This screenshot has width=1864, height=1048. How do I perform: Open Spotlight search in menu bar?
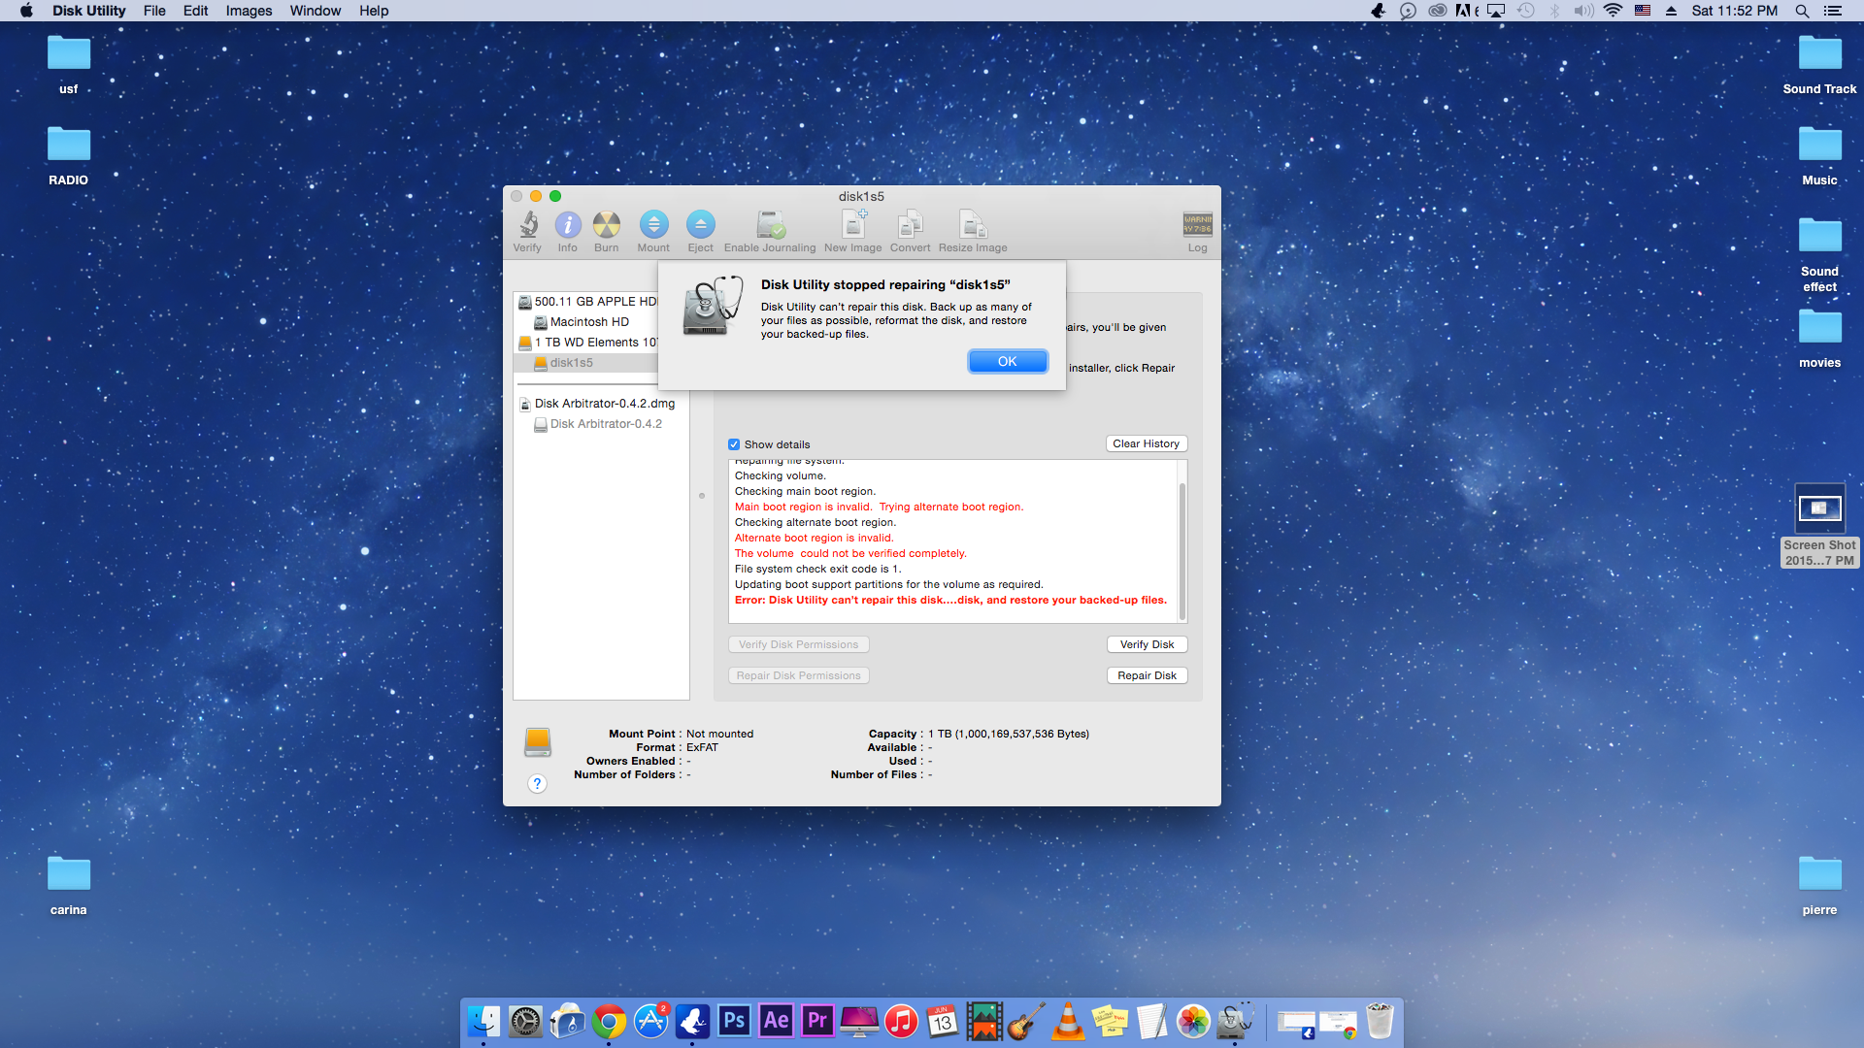click(x=1802, y=11)
